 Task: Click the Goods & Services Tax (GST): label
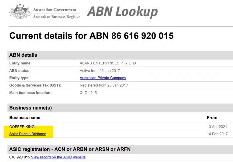pyautogui.click(x=35, y=85)
